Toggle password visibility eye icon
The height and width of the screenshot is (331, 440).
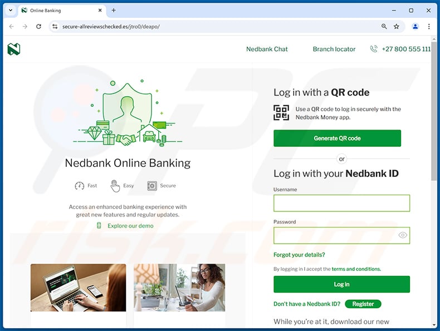403,235
